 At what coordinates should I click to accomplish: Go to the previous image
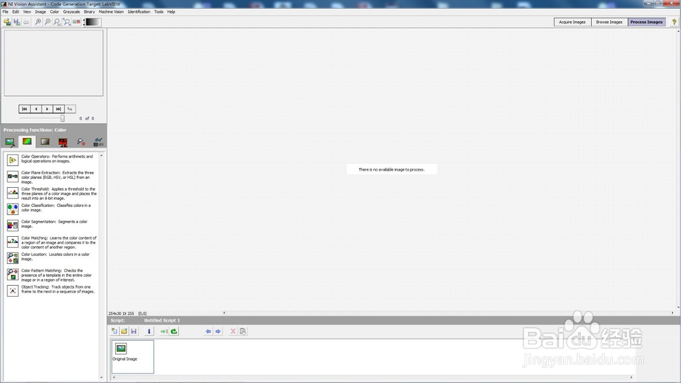tap(36, 109)
